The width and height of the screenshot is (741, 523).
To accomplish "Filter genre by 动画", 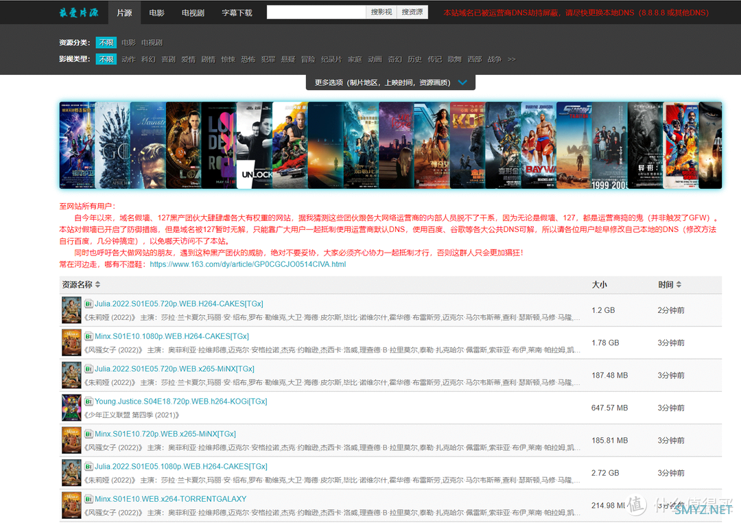I will (375, 59).
